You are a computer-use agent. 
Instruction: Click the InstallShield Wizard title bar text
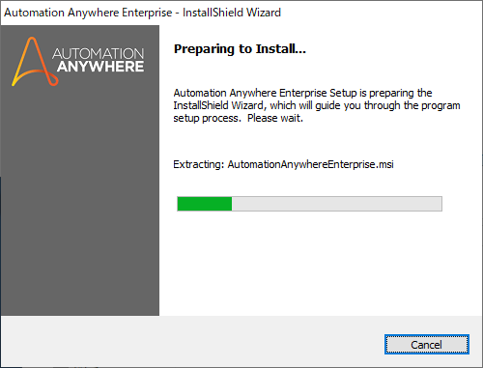click(x=232, y=13)
